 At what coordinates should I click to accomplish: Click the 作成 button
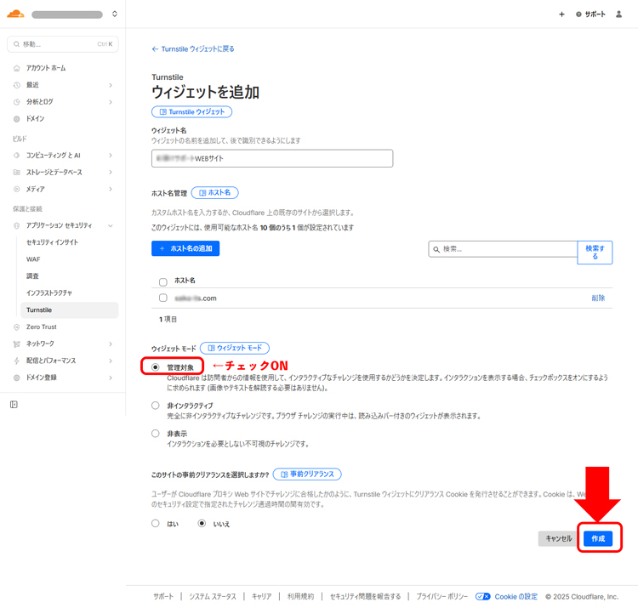[598, 538]
